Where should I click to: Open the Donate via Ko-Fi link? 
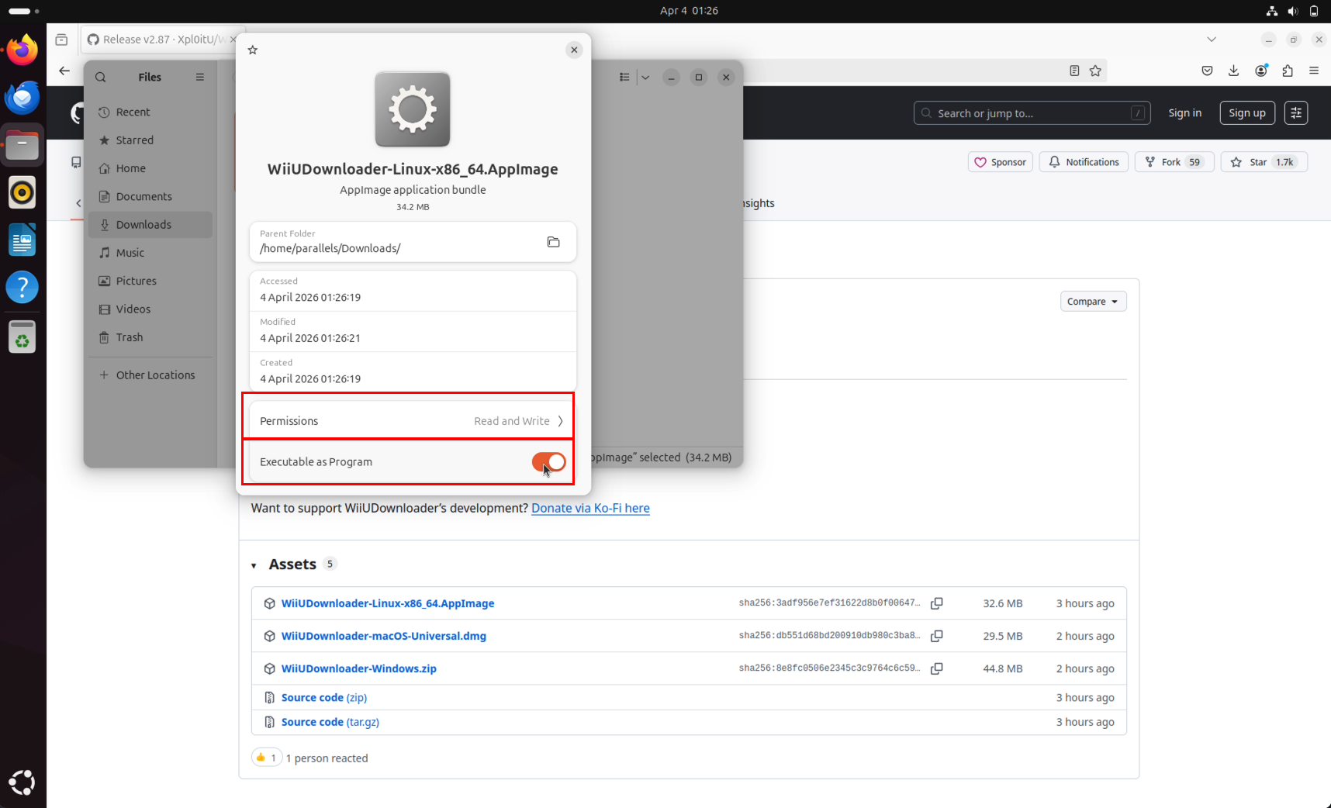pyautogui.click(x=590, y=508)
